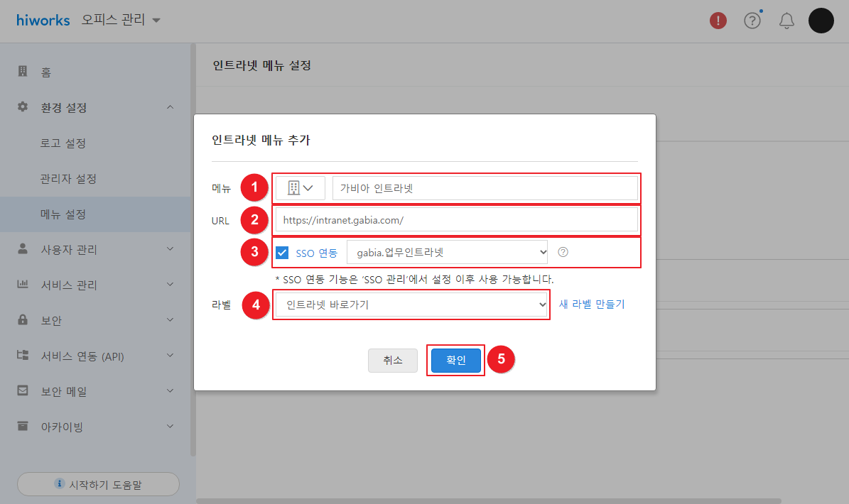Screen dimensions: 849x504
Task: Click the 보안 lock icon
Action: 23,319
